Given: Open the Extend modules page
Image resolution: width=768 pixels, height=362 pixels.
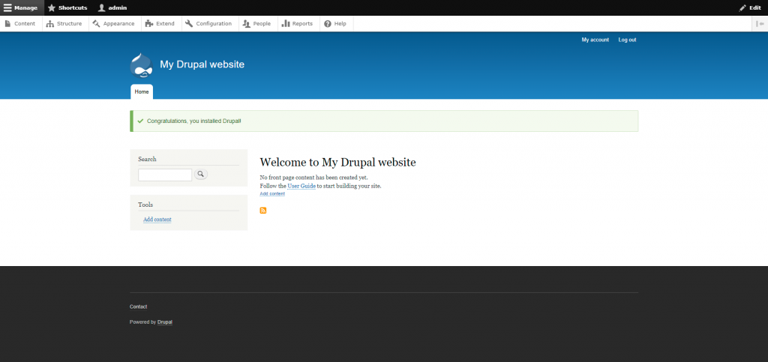Looking at the screenshot, I should (x=160, y=24).
